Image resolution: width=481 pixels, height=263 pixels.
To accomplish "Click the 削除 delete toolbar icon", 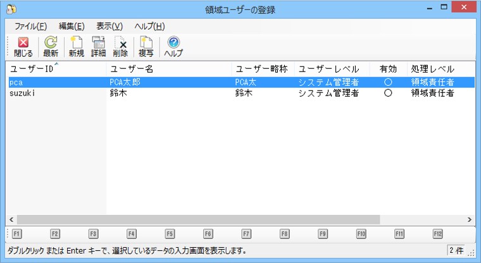I will 120,47.
